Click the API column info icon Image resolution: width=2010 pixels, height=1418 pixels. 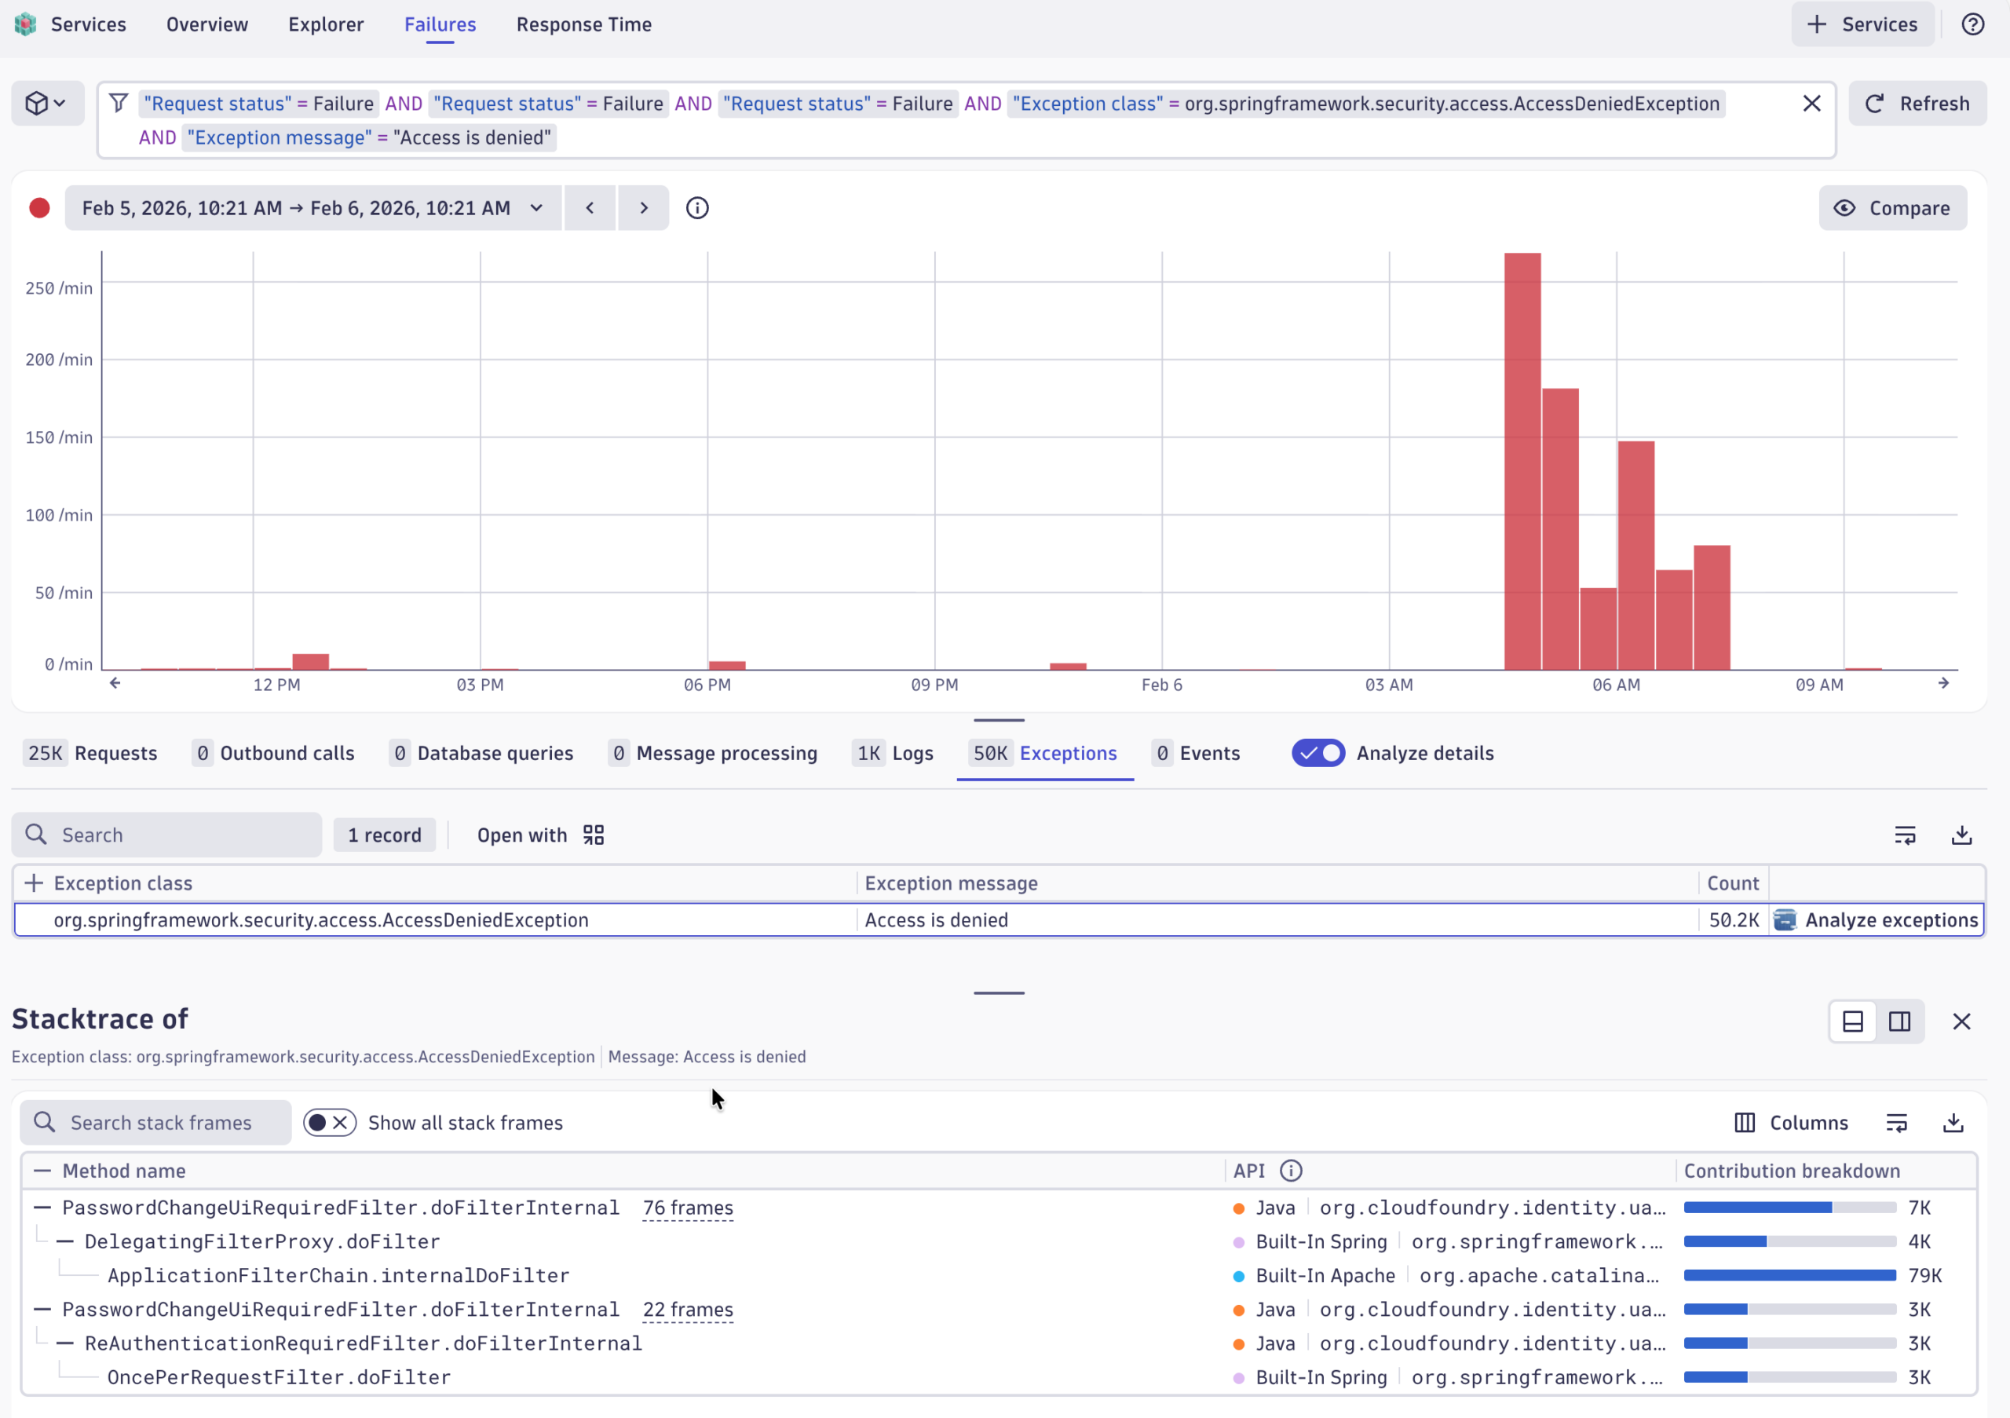(x=1290, y=1171)
